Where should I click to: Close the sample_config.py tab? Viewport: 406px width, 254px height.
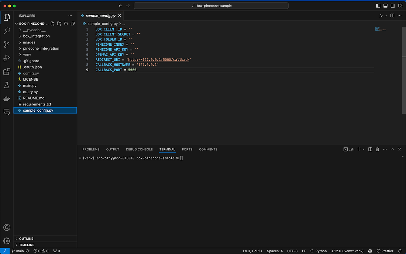[x=119, y=15]
